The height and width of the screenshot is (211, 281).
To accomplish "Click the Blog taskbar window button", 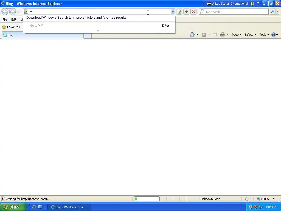I will [x=69, y=207].
